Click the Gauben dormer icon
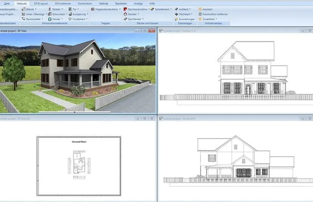Screen dimensions: 313x202 (x=125, y=14)
